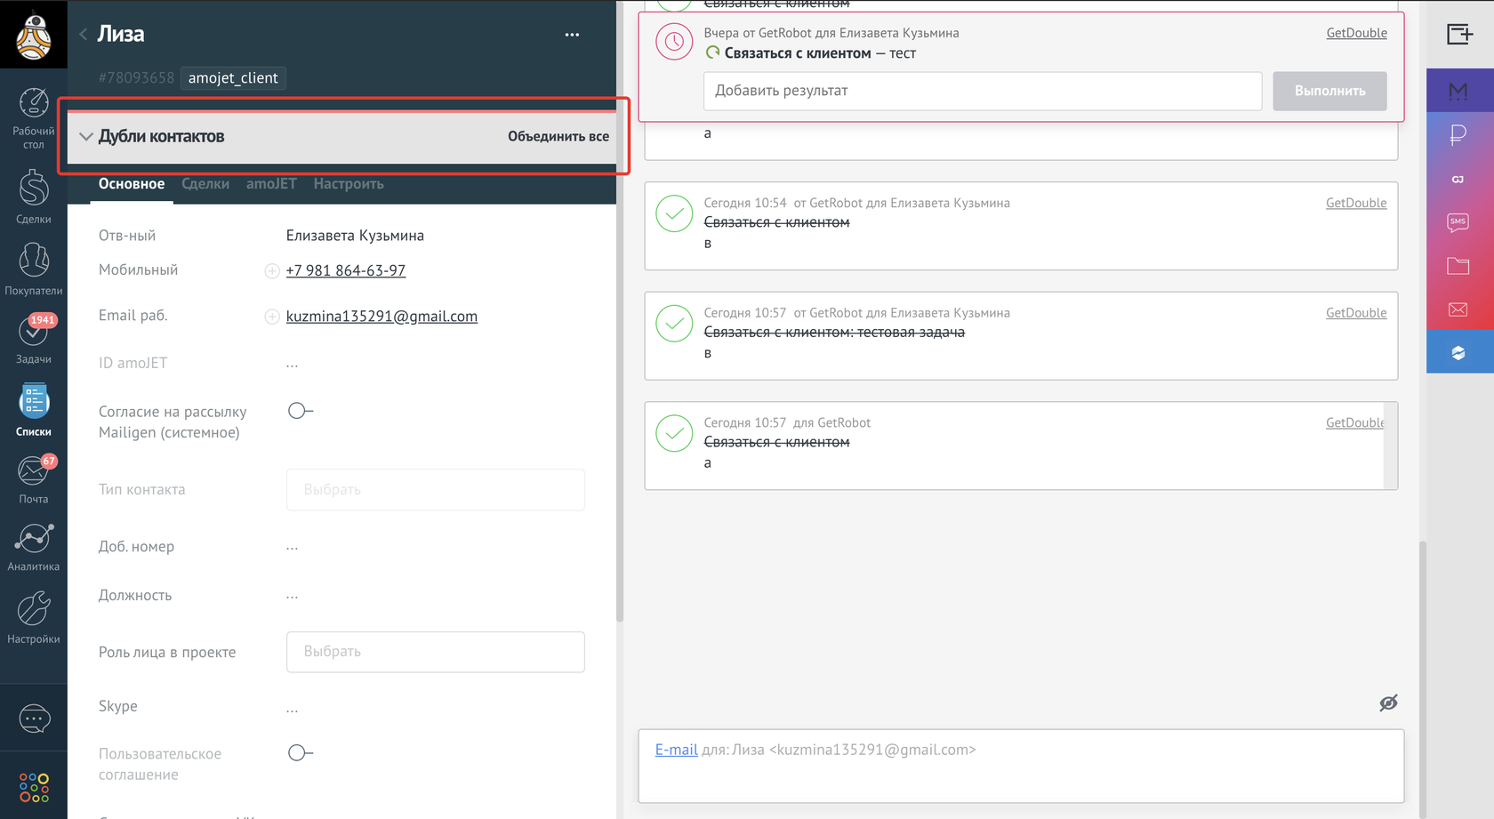Click amojet_client tag

pos(233,78)
